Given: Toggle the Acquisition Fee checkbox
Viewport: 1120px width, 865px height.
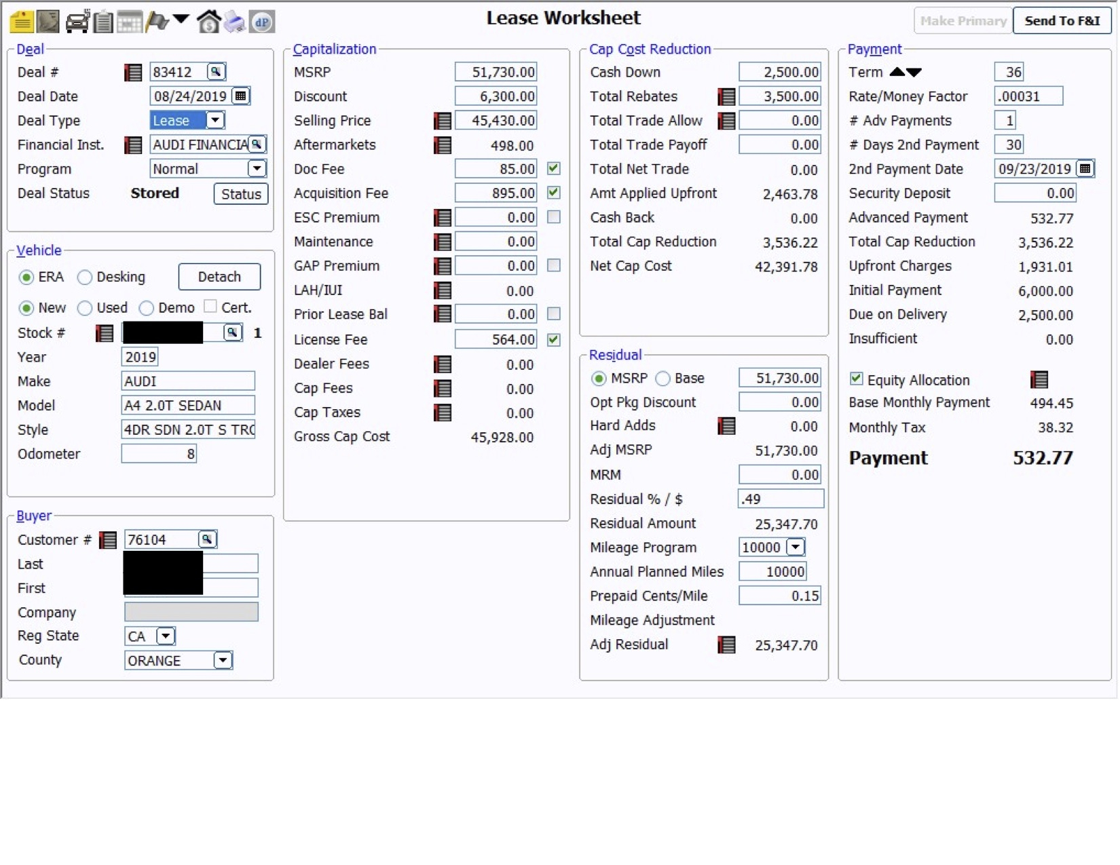Looking at the screenshot, I should (x=554, y=193).
